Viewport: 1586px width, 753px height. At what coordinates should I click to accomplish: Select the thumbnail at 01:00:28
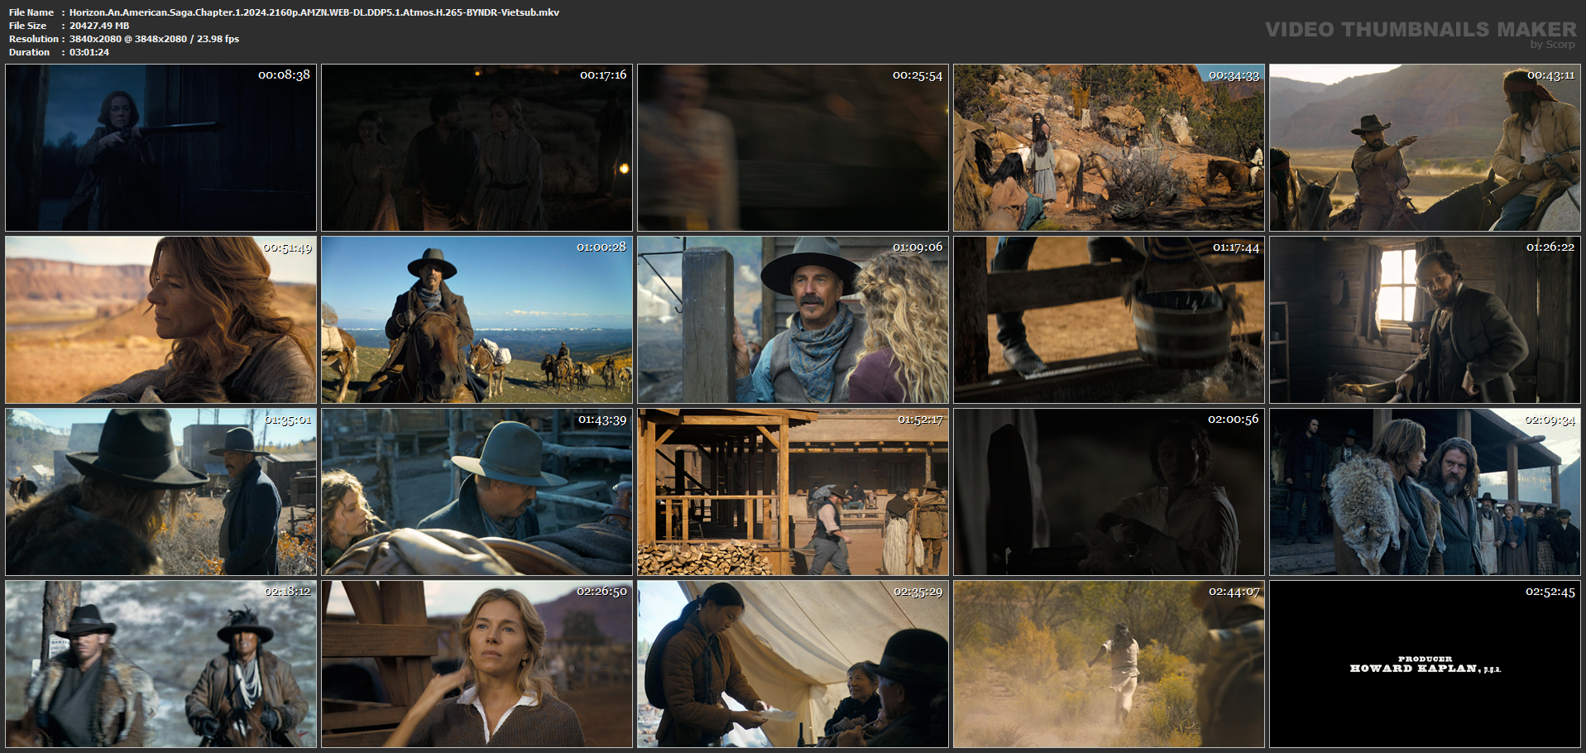477,320
